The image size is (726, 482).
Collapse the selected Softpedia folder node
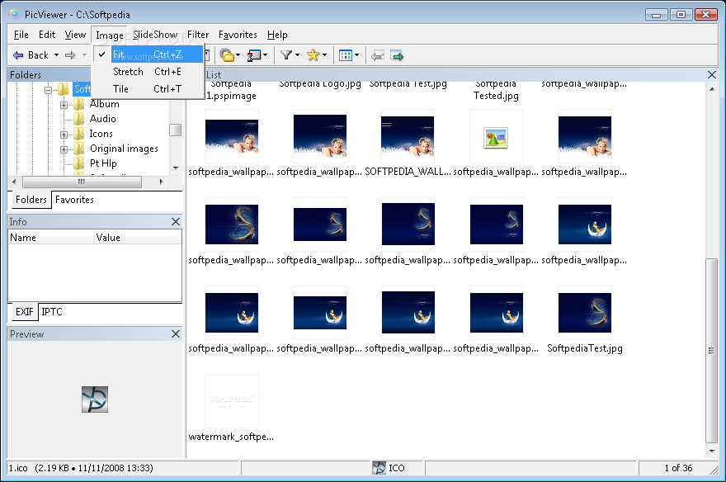(x=48, y=90)
